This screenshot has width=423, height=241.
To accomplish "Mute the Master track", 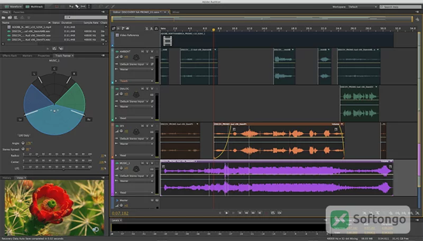I will (x=152, y=200).
